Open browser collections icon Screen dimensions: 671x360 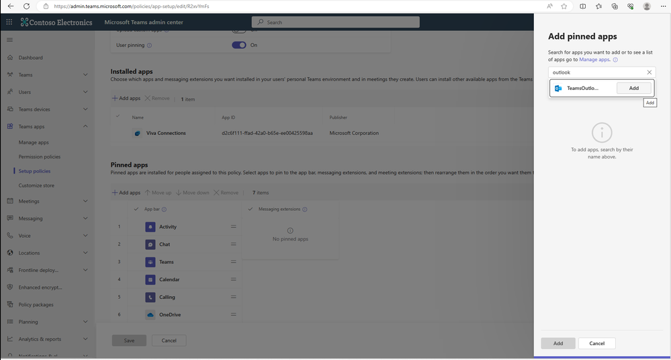pos(615,7)
